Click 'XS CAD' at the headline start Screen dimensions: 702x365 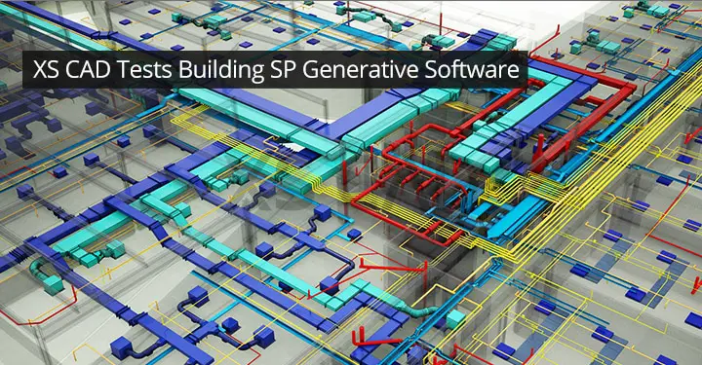71,70
